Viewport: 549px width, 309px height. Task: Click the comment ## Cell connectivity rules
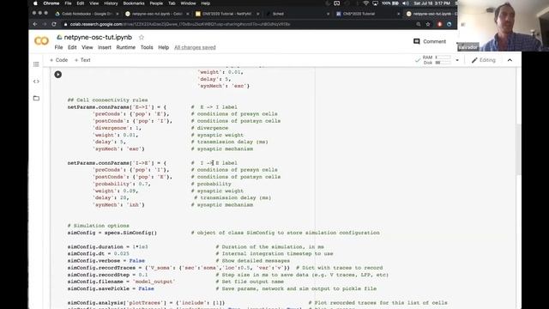[107, 100]
